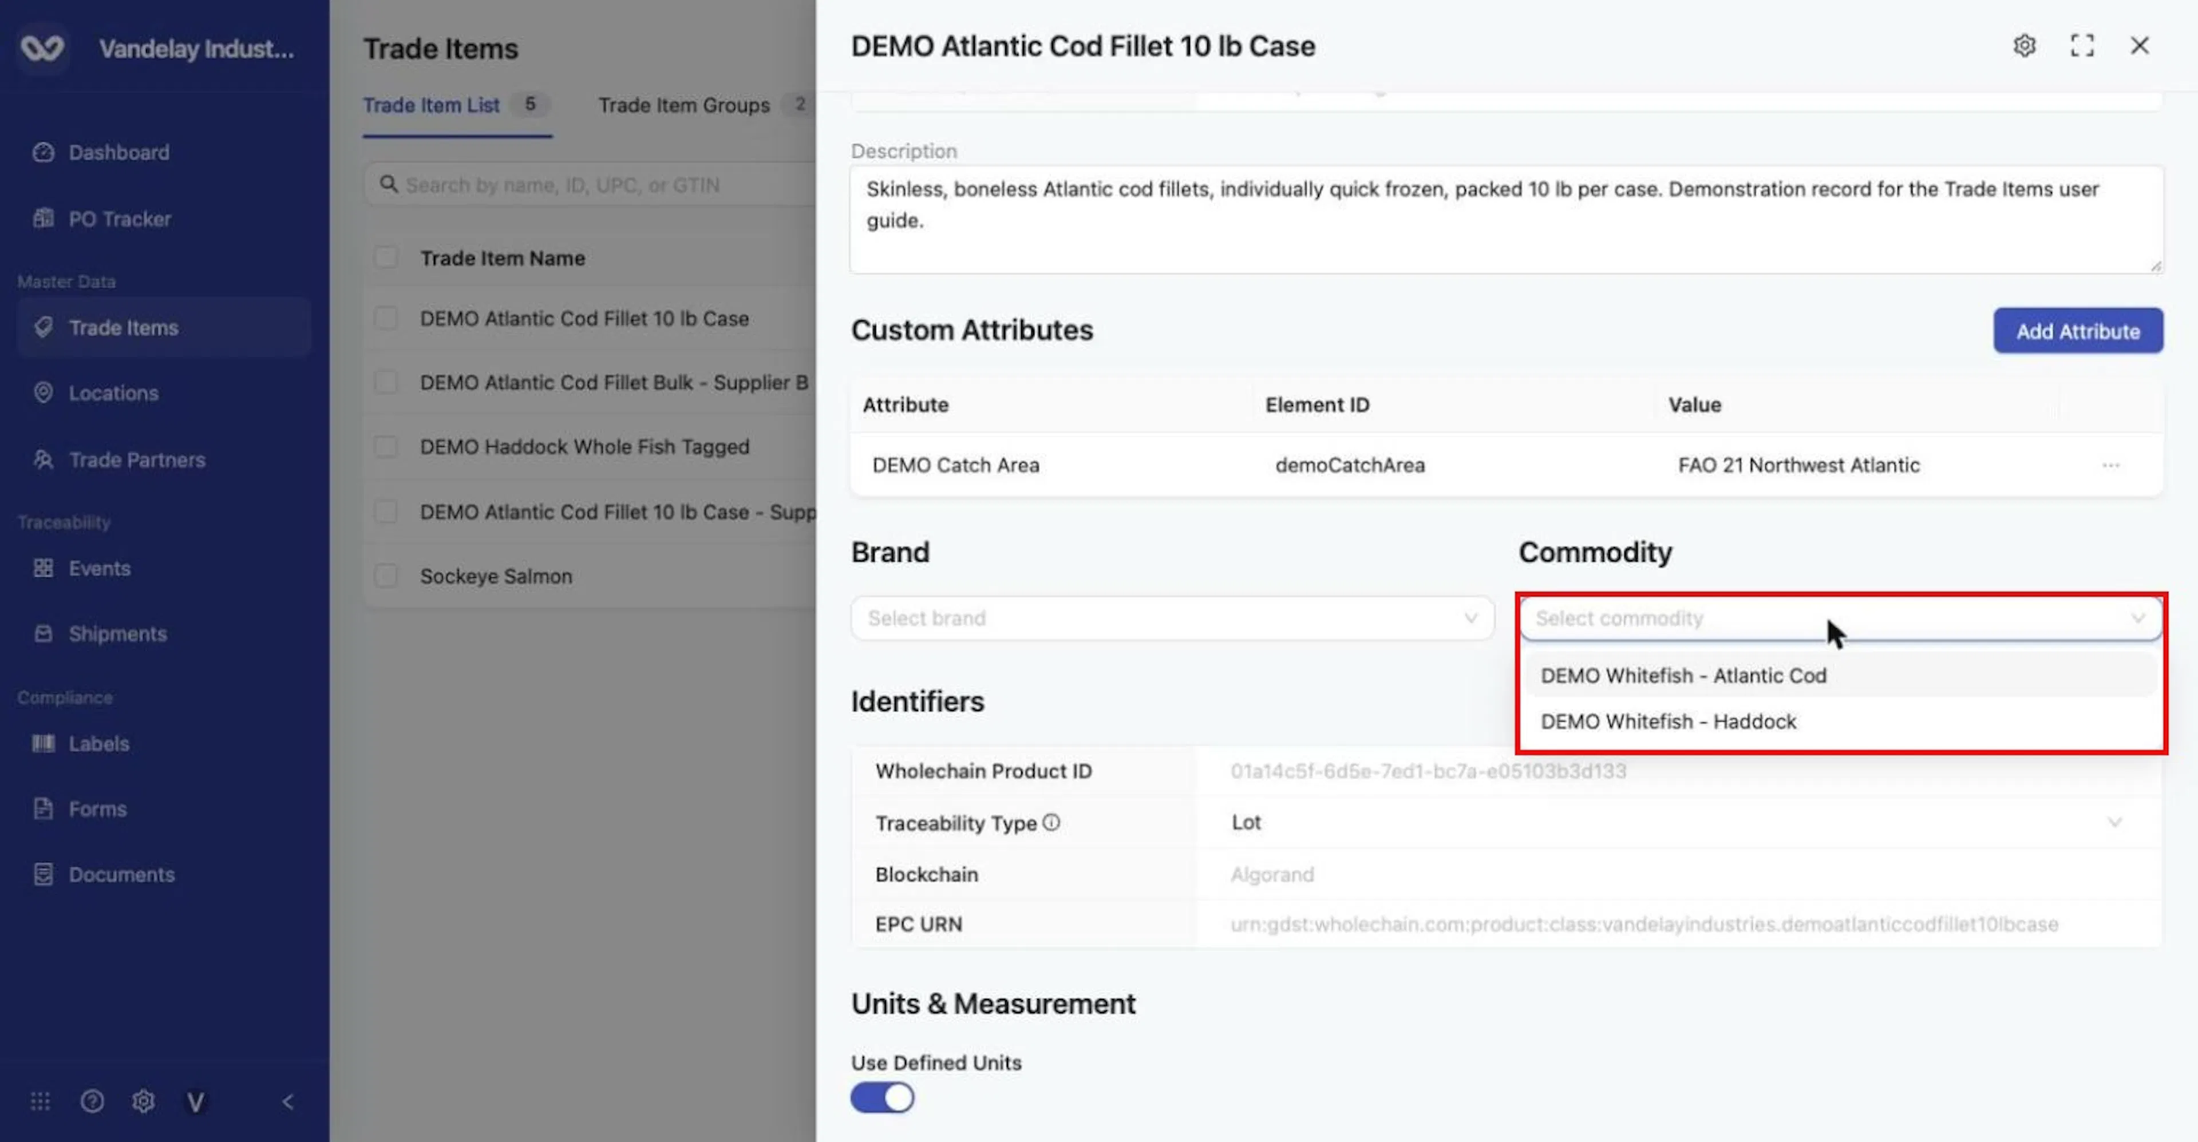
Task: Open Trade Partners icon in sidebar
Action: (43, 459)
